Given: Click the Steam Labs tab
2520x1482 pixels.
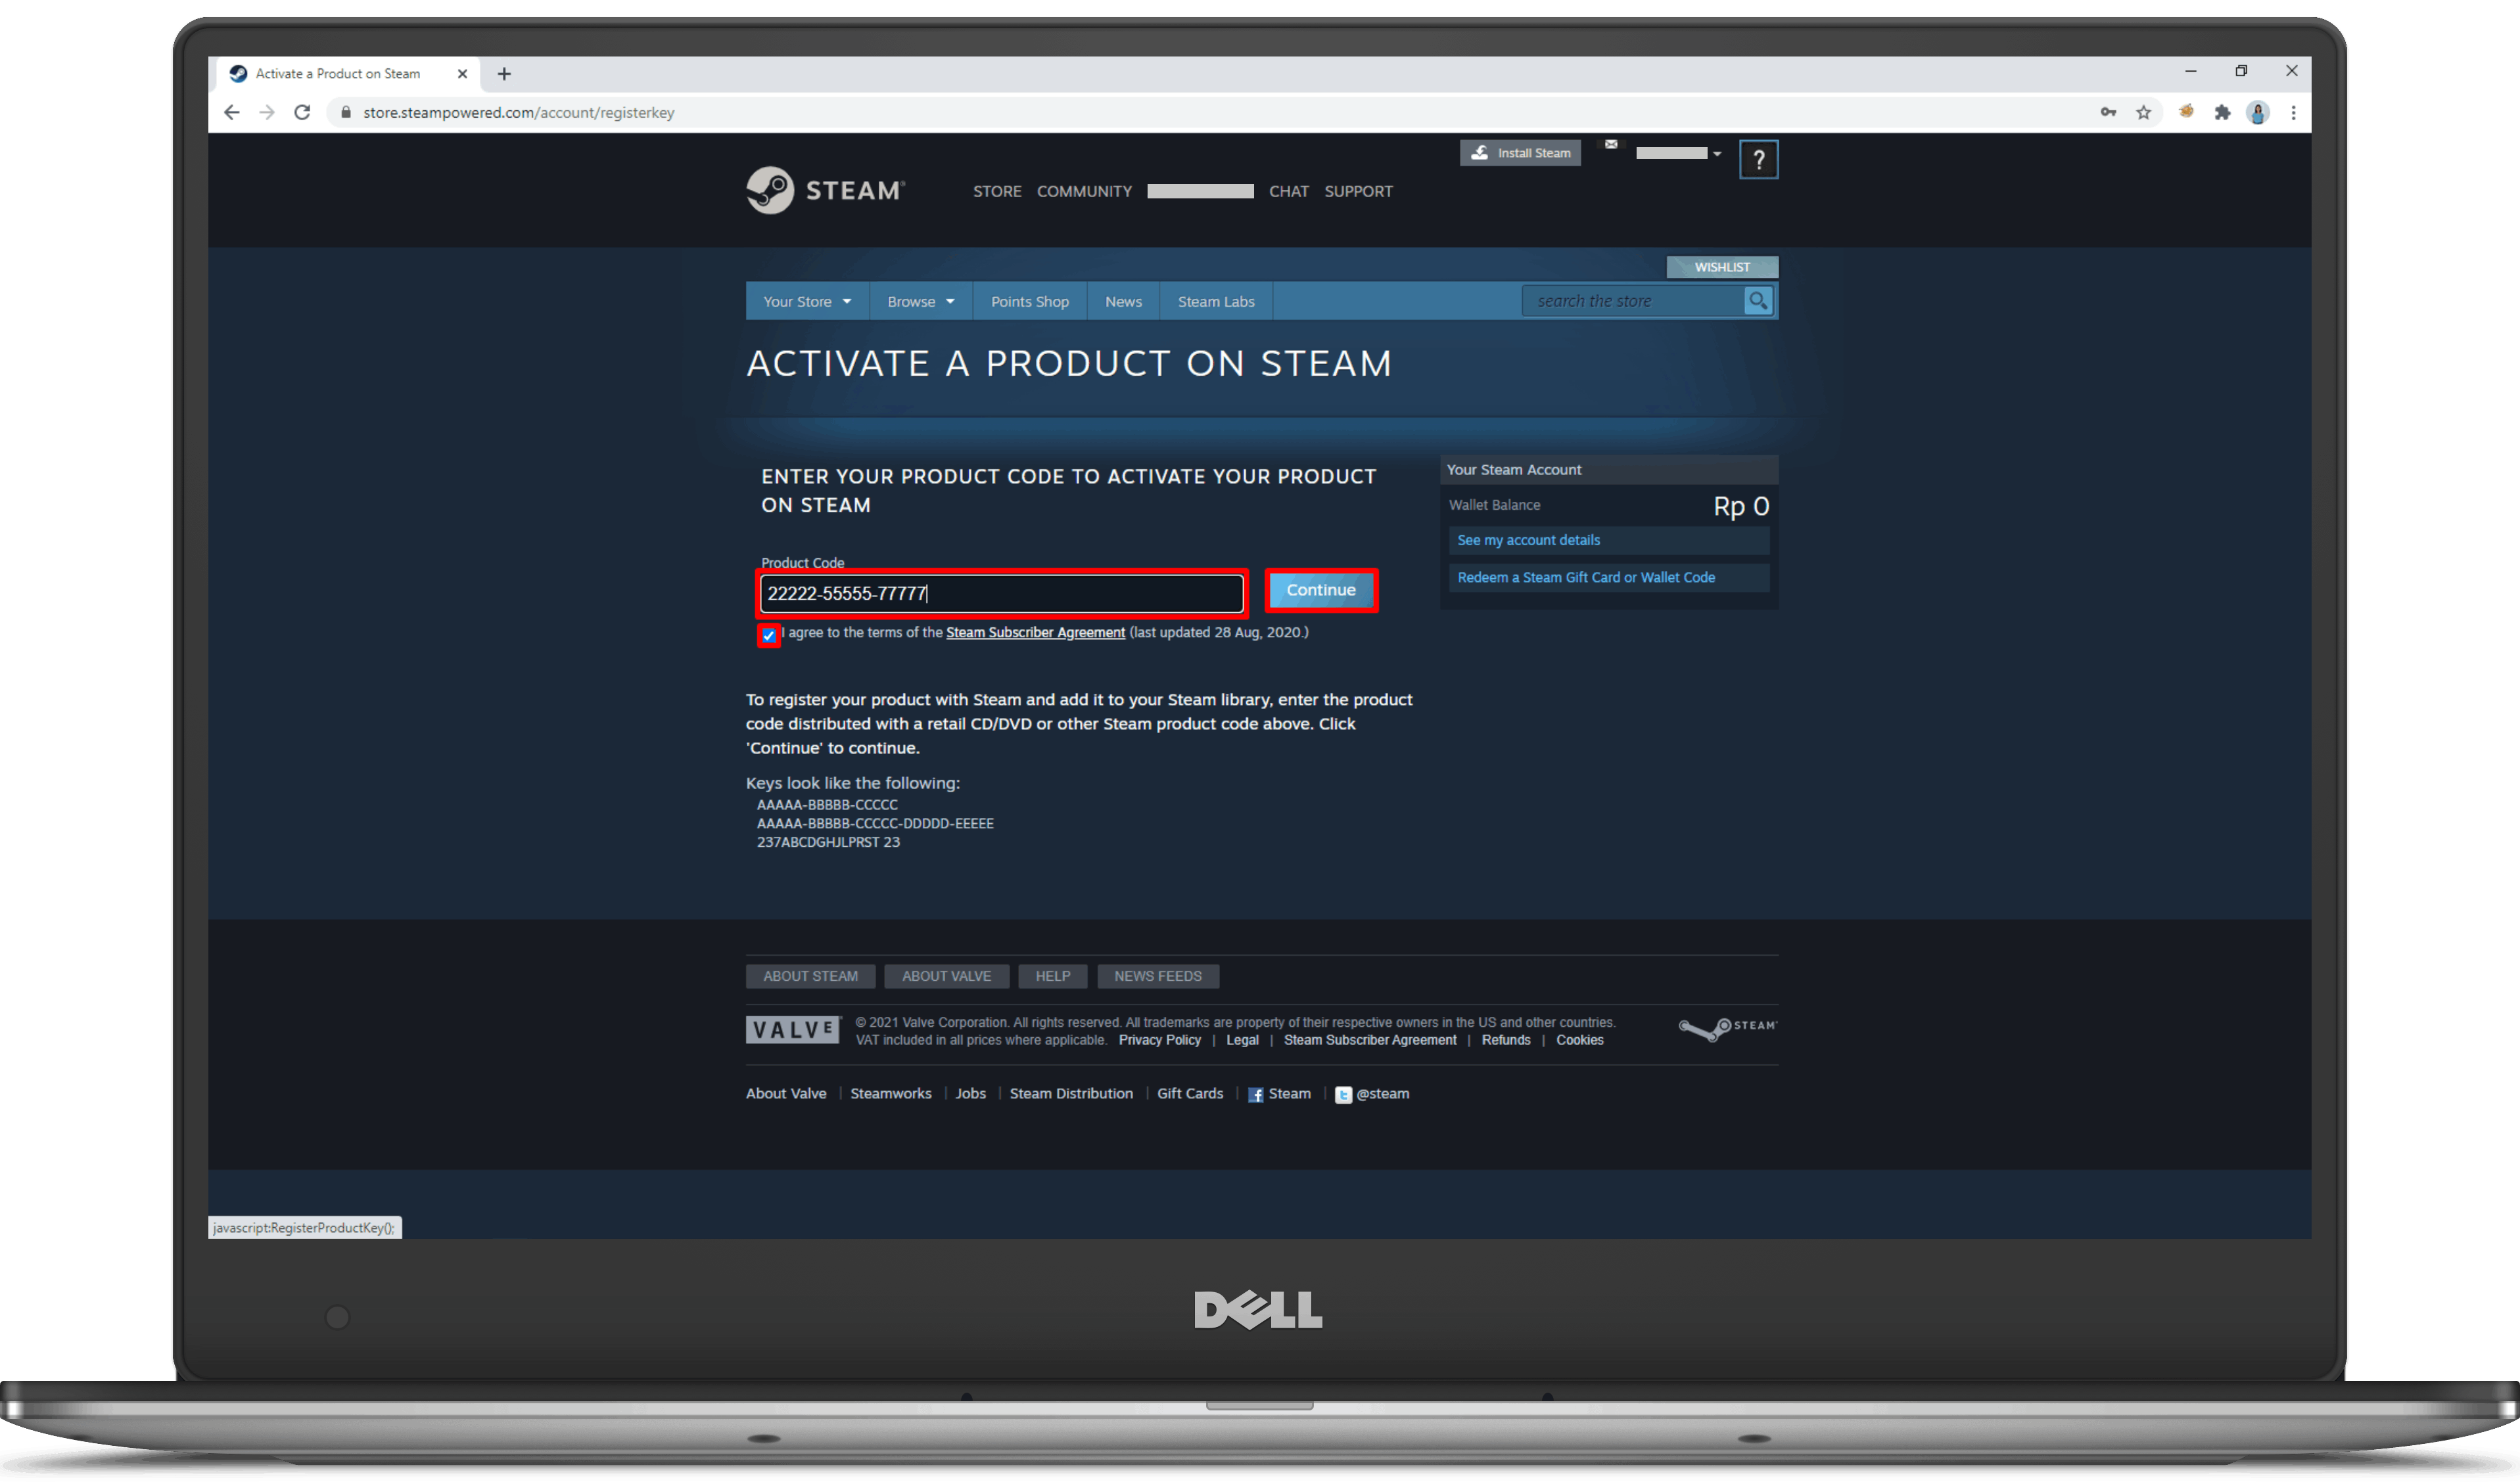Looking at the screenshot, I should click(1218, 300).
